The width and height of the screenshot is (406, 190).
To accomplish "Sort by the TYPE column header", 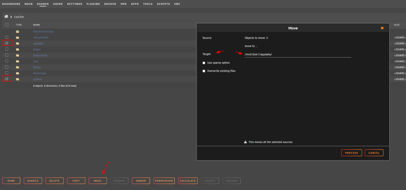I will 19,25.
